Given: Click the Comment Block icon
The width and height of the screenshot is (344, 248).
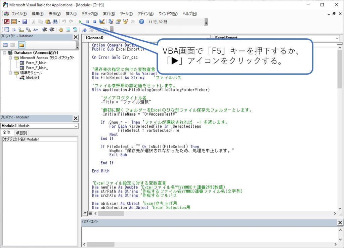Looking at the screenshot, I should (x=68, y=30).
